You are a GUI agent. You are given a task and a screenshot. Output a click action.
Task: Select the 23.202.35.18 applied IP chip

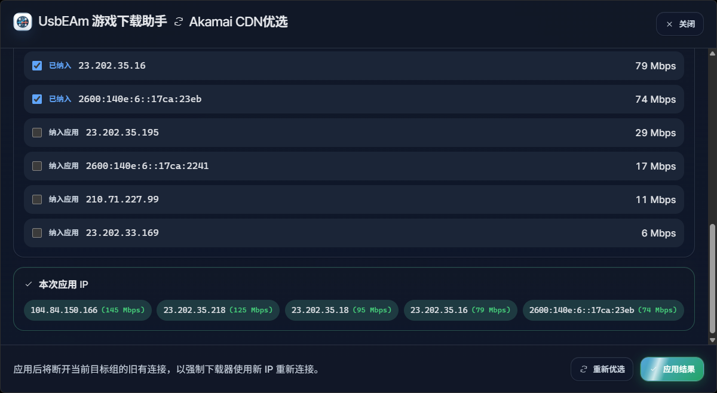[x=341, y=311]
